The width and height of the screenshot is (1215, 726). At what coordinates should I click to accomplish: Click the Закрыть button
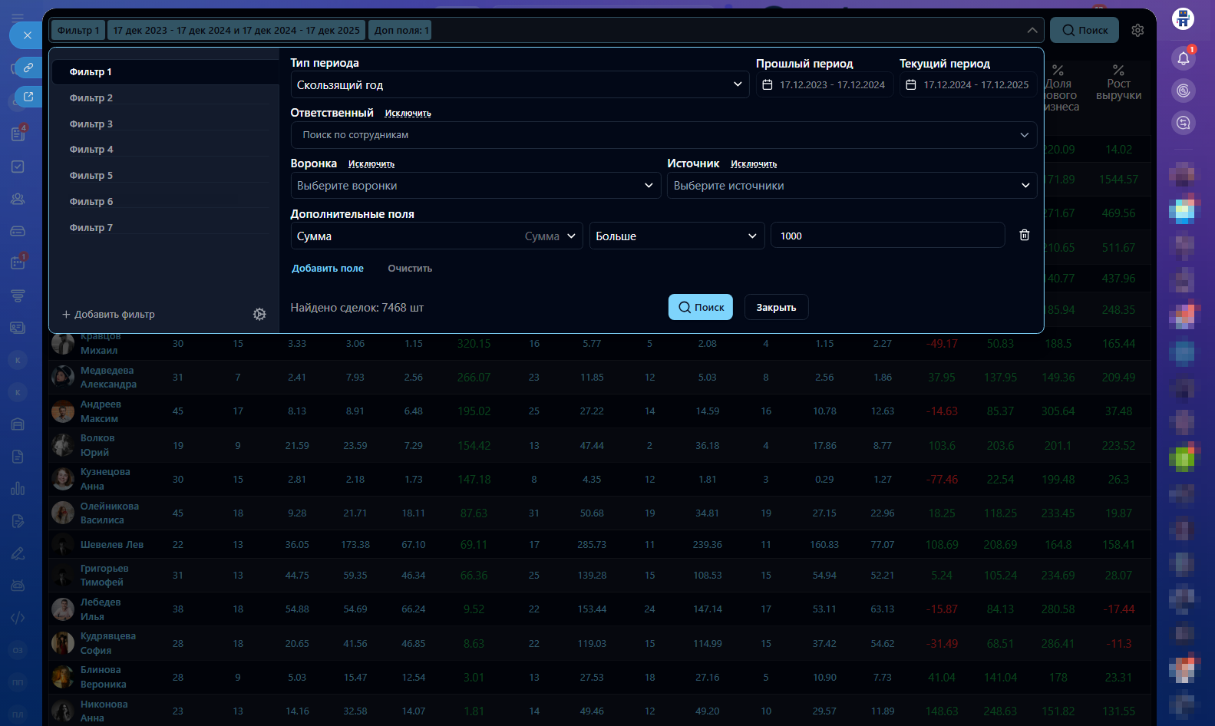(776, 308)
